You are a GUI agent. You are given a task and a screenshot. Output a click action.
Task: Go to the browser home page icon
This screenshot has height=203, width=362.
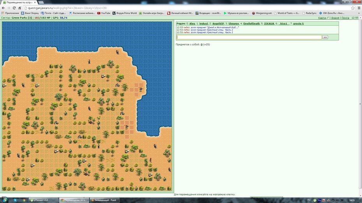19,8
